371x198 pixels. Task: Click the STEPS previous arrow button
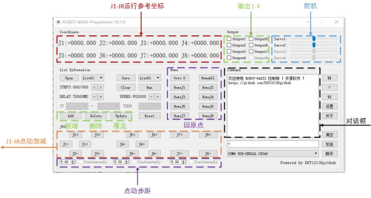tap(94, 87)
